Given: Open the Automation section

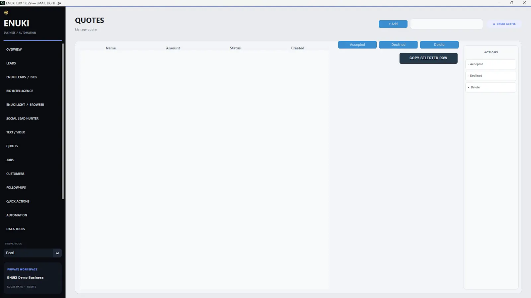Looking at the screenshot, I should (17, 215).
